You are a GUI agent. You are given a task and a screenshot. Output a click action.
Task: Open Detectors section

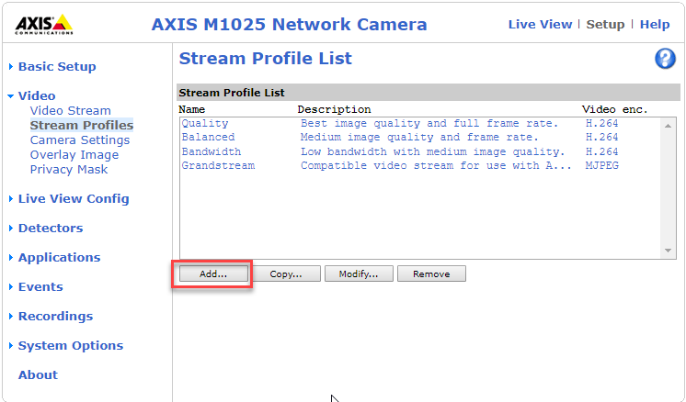[x=51, y=229]
